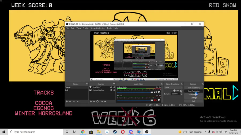
Task: Click the Duration 300 ms field
Action: click(176, 94)
